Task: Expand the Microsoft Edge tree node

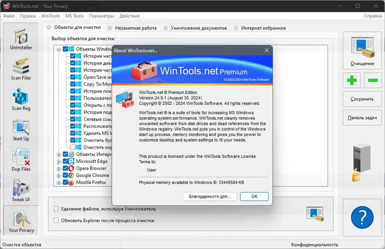Action: (59, 162)
